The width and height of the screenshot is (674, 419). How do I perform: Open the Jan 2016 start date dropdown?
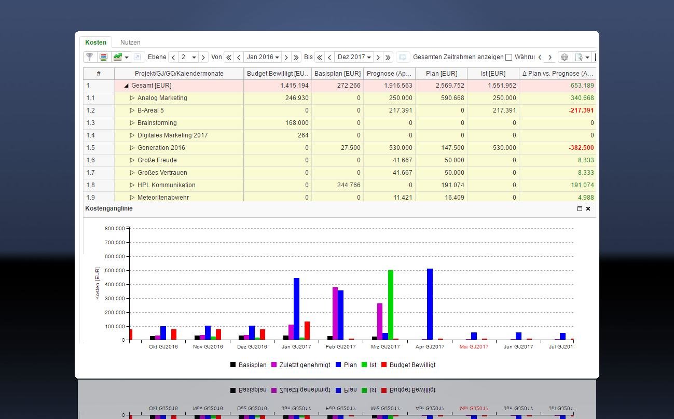pyautogui.click(x=263, y=58)
